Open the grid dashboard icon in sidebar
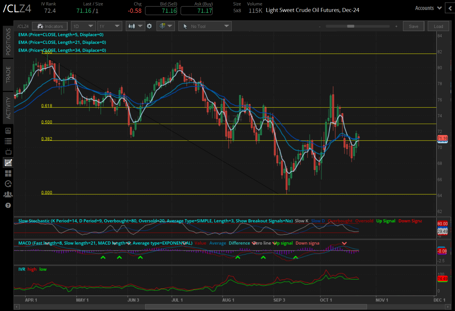This screenshot has width=455, height=311. tap(8, 173)
